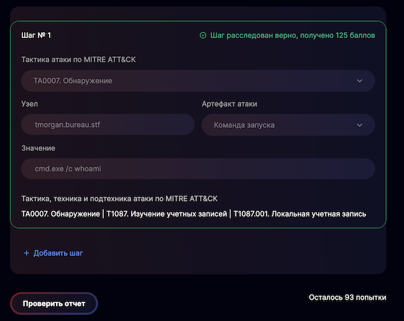404x321 pixels.
Task: Click the Узел field label
Action: (x=30, y=104)
